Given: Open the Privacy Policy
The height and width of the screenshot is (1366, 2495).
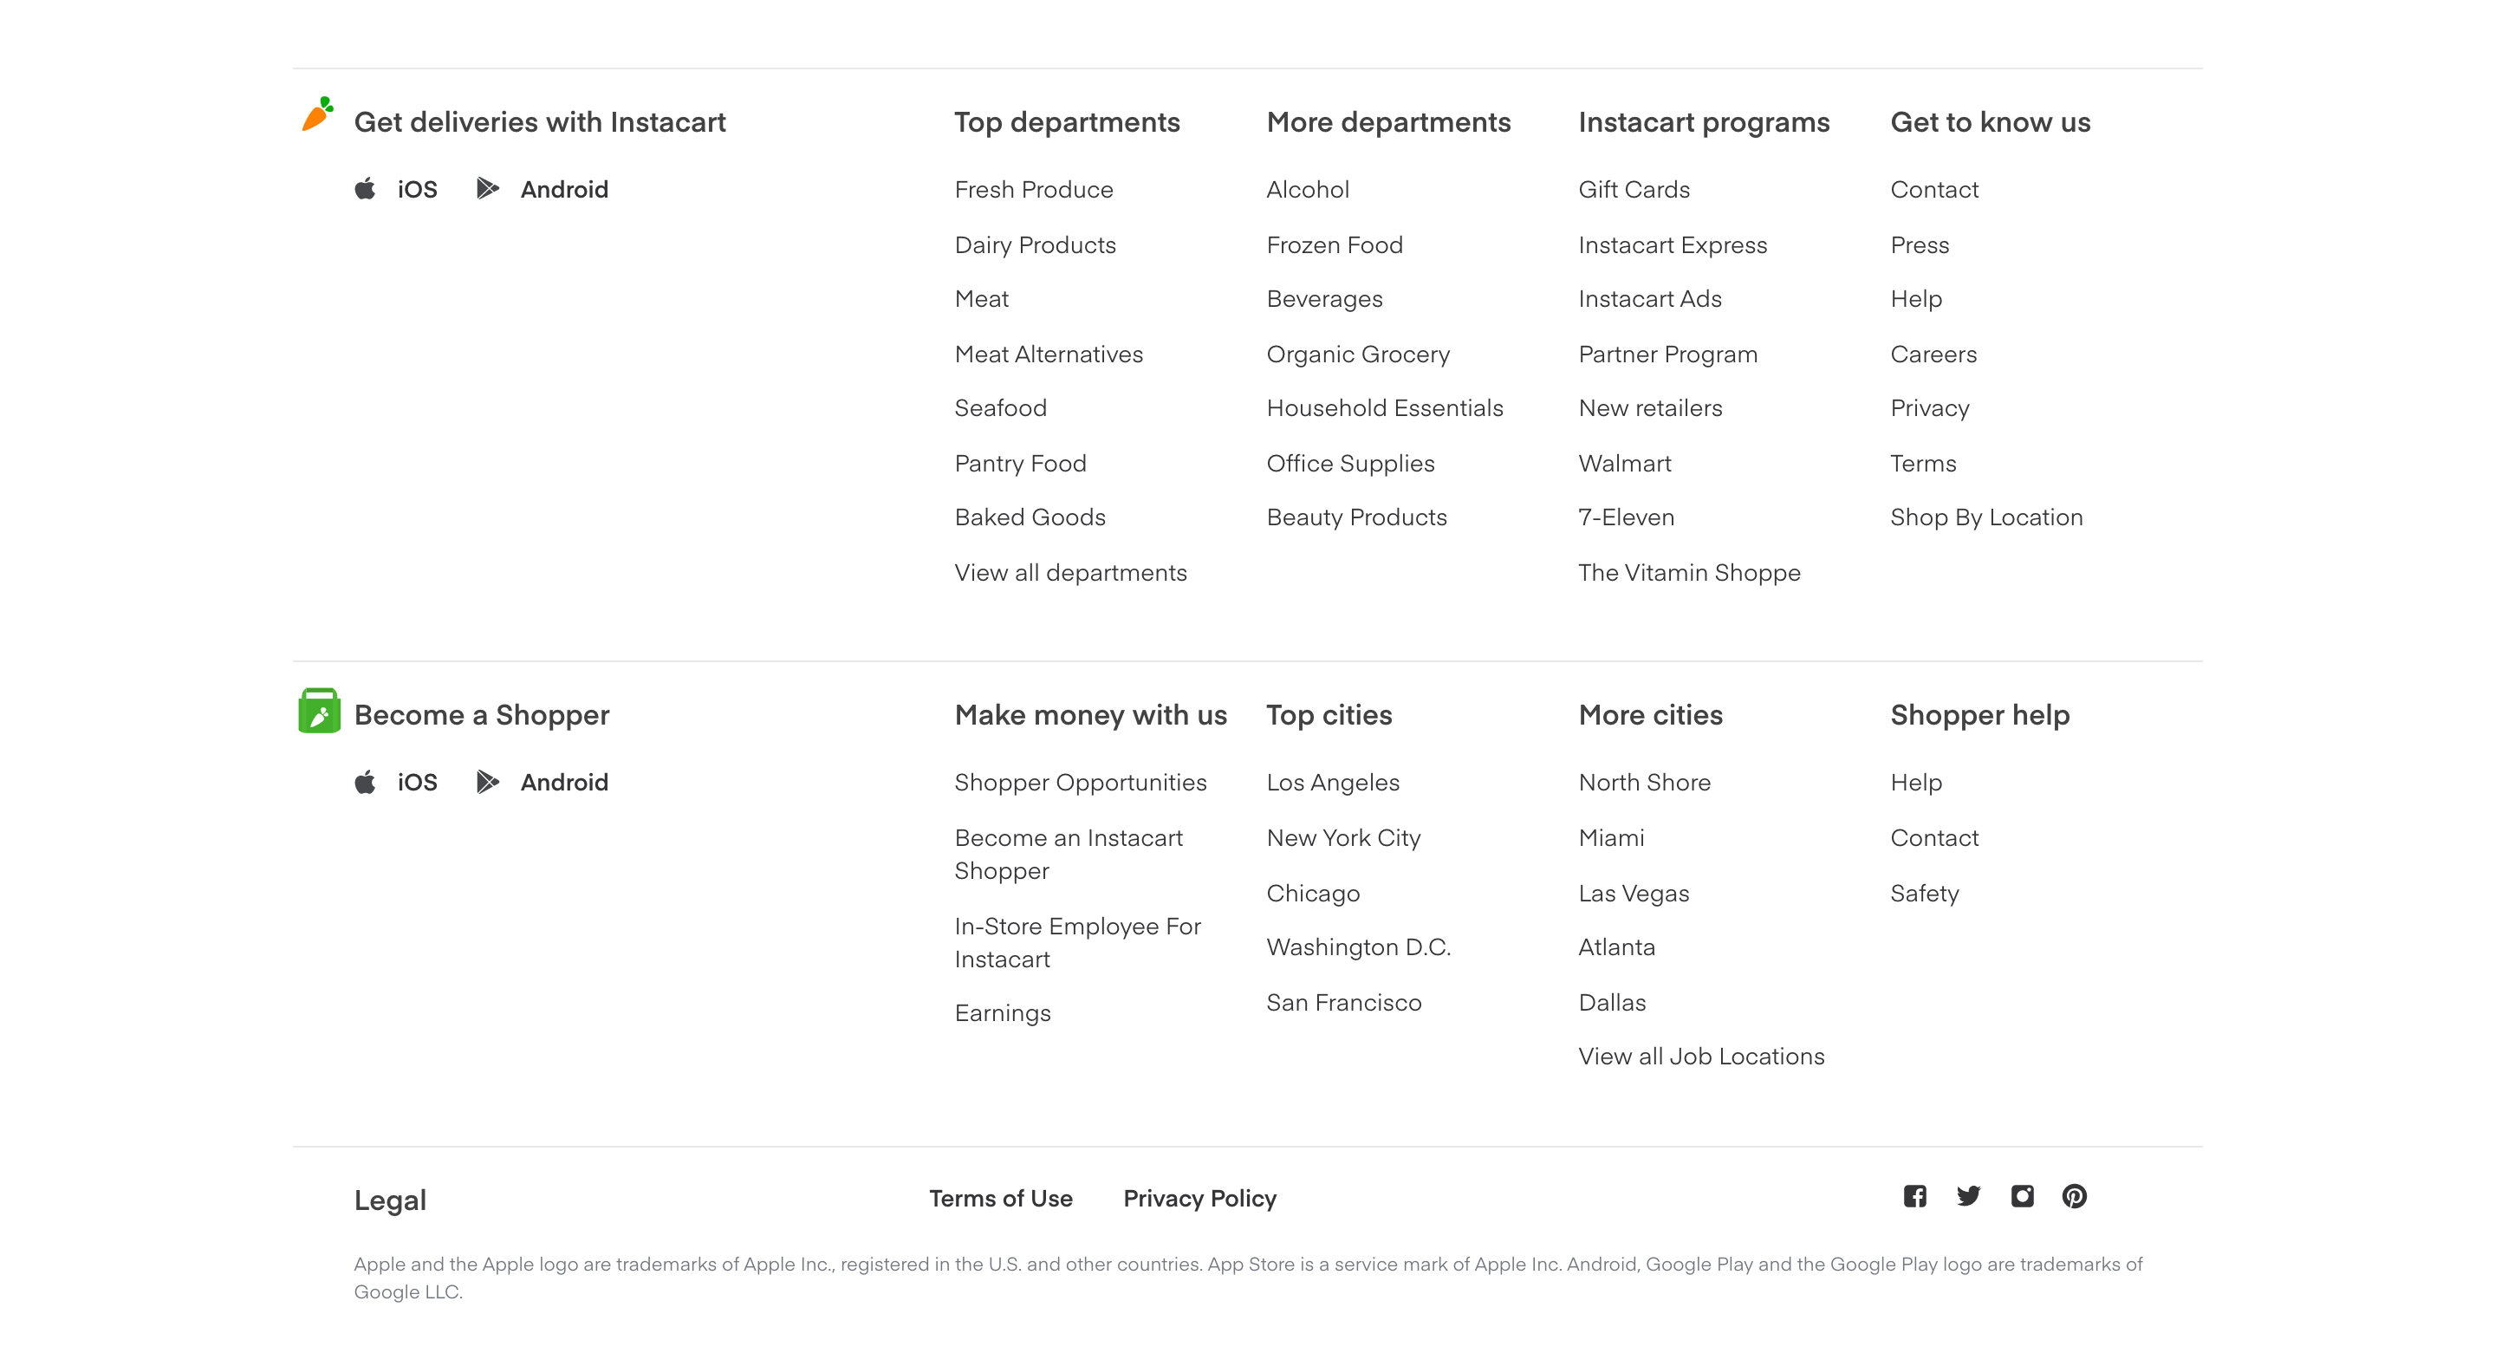Looking at the screenshot, I should (1200, 1198).
